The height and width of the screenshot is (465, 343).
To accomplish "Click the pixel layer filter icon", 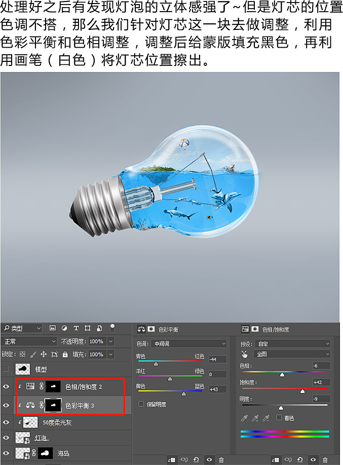I will pyautogui.click(x=52, y=328).
